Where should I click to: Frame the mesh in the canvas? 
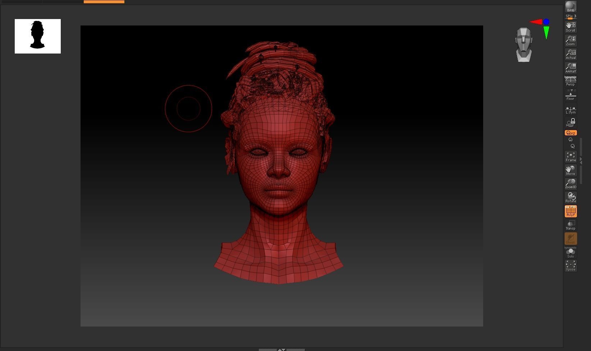[571, 157]
